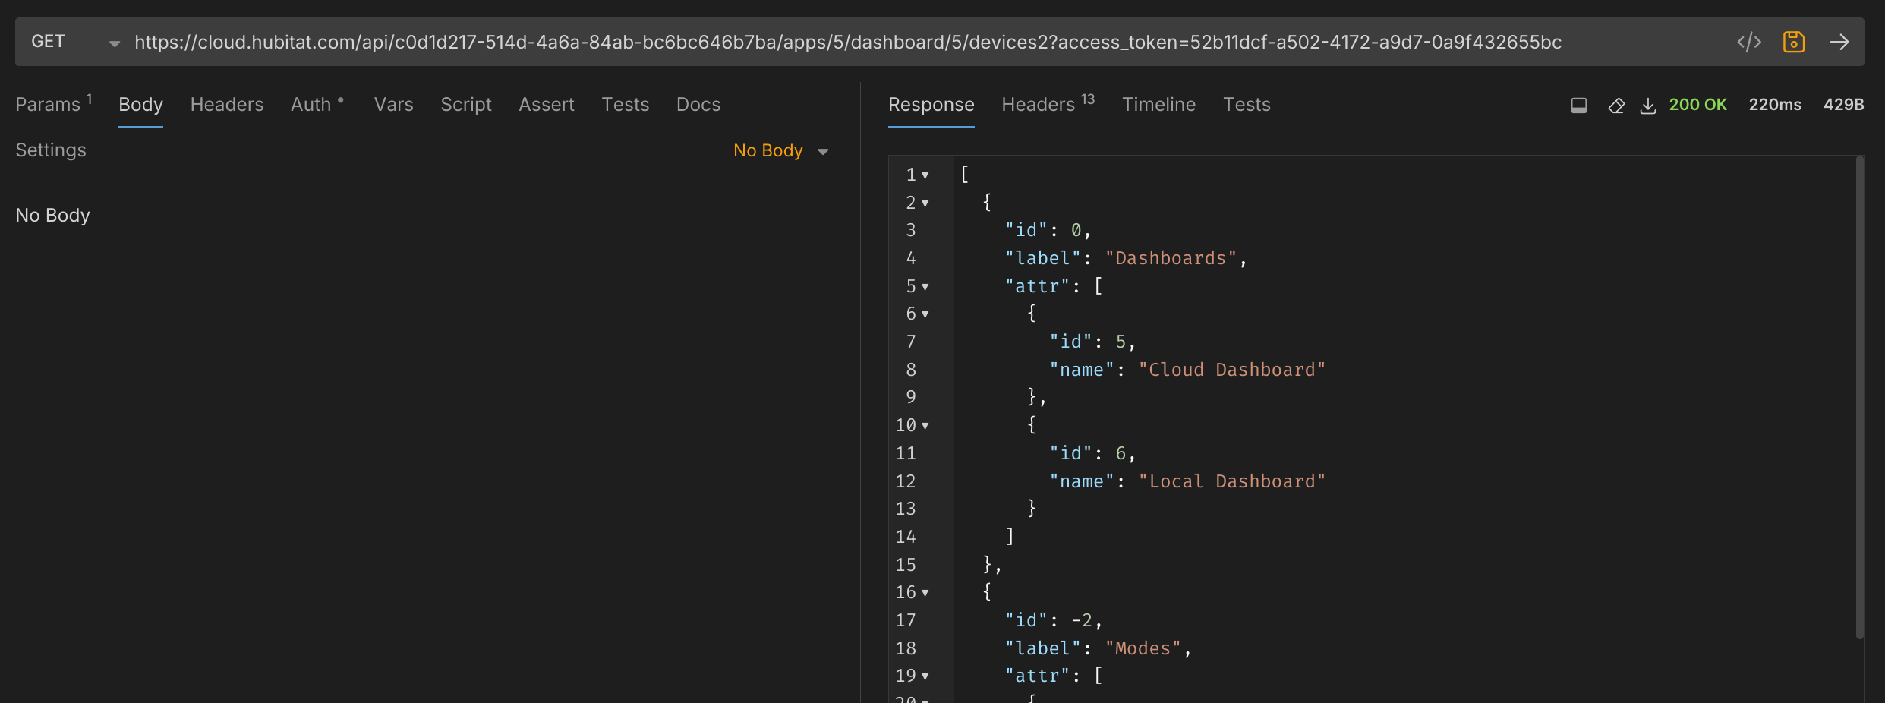
Task: Open the Auth tab
Action: pos(311,104)
